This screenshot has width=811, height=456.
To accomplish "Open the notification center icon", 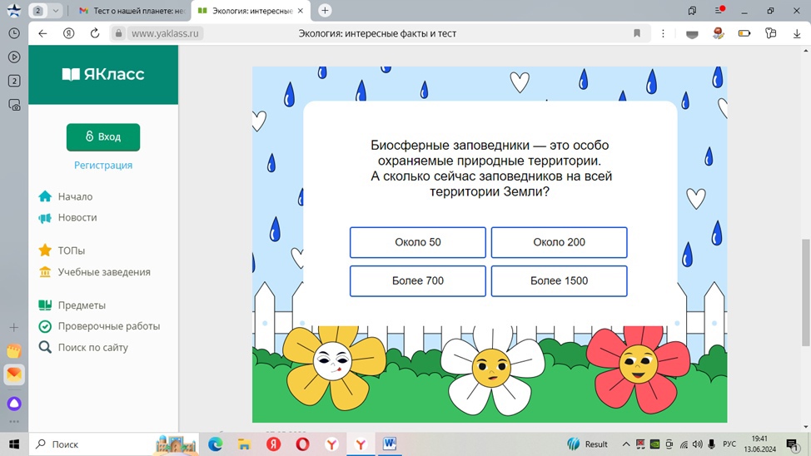I will tap(793, 444).
